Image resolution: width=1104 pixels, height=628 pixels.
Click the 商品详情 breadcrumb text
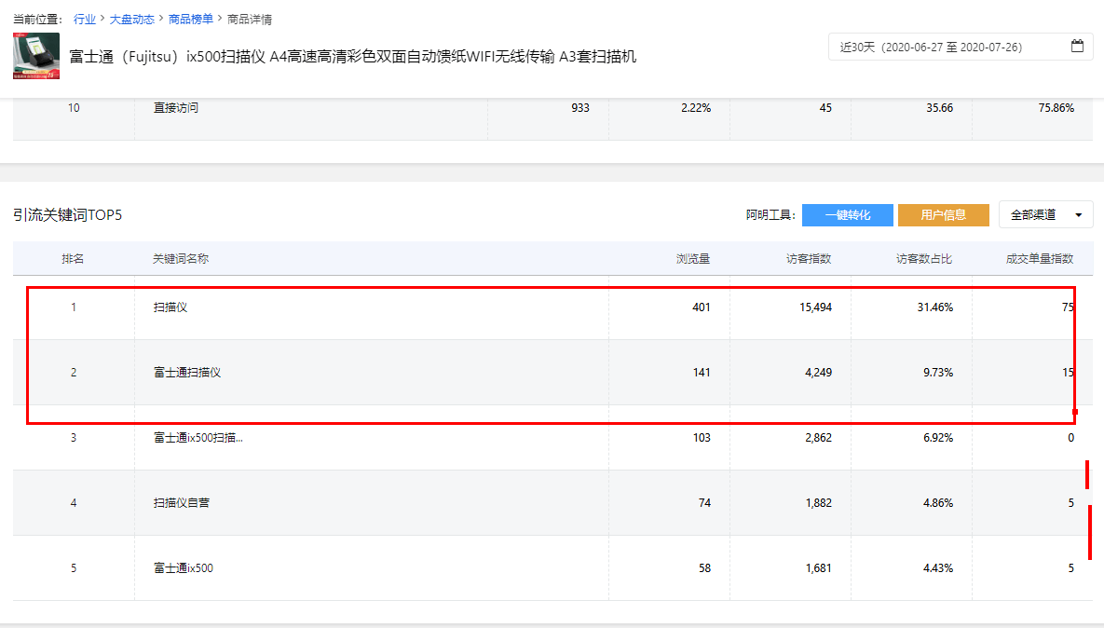pyautogui.click(x=250, y=19)
